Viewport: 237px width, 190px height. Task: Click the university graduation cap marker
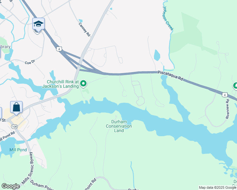pyautogui.click(x=38, y=24)
